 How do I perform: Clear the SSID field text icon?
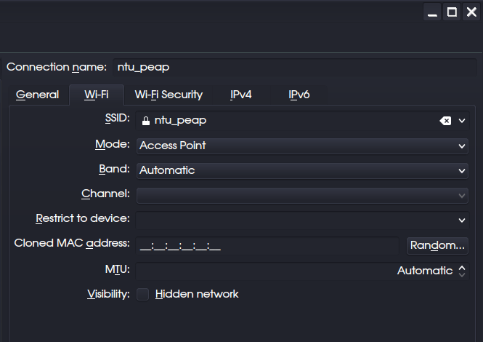(445, 121)
